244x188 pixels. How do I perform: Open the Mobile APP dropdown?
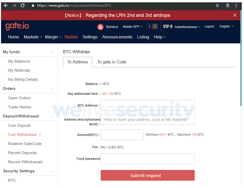click(132, 27)
